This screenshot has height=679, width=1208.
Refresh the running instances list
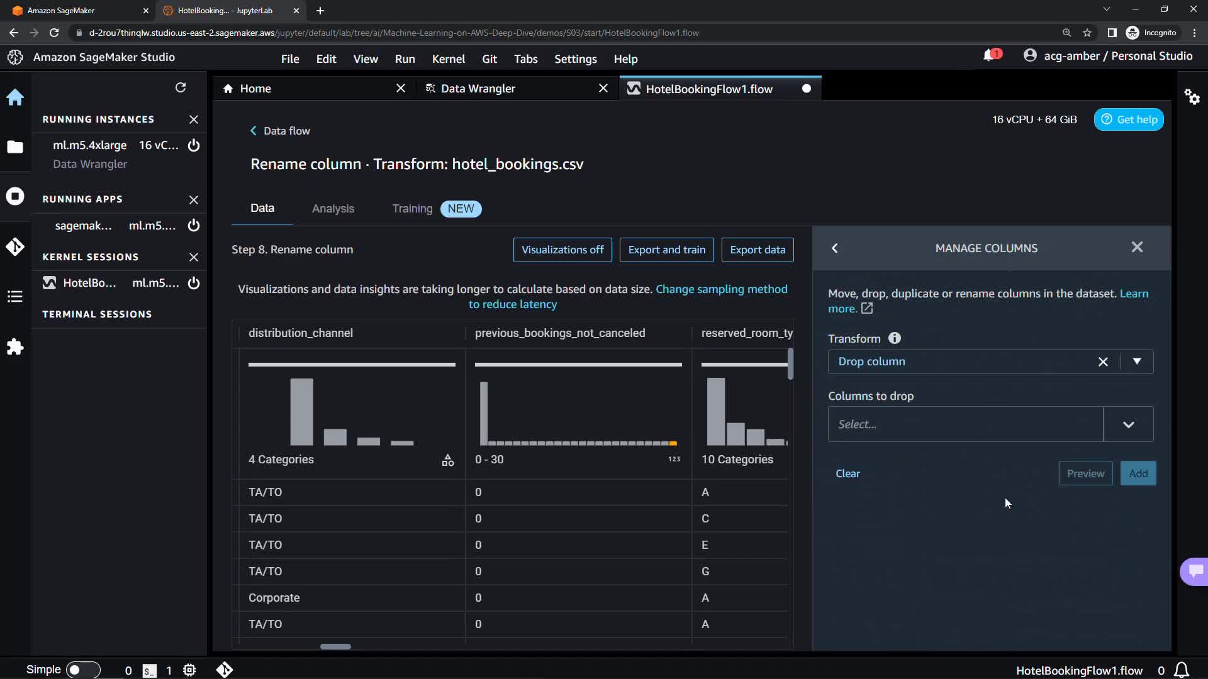[x=181, y=87]
